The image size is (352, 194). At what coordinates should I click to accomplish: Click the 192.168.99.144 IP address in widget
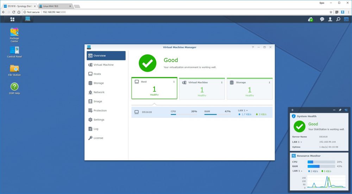[x=327, y=142]
